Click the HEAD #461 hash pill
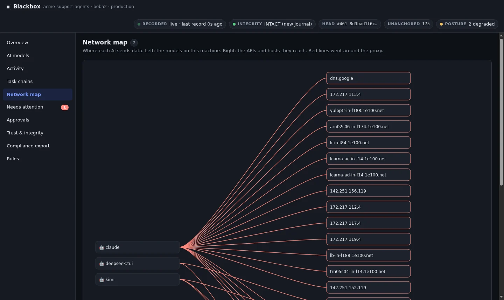This screenshot has width=504, height=300. pyautogui.click(x=350, y=24)
